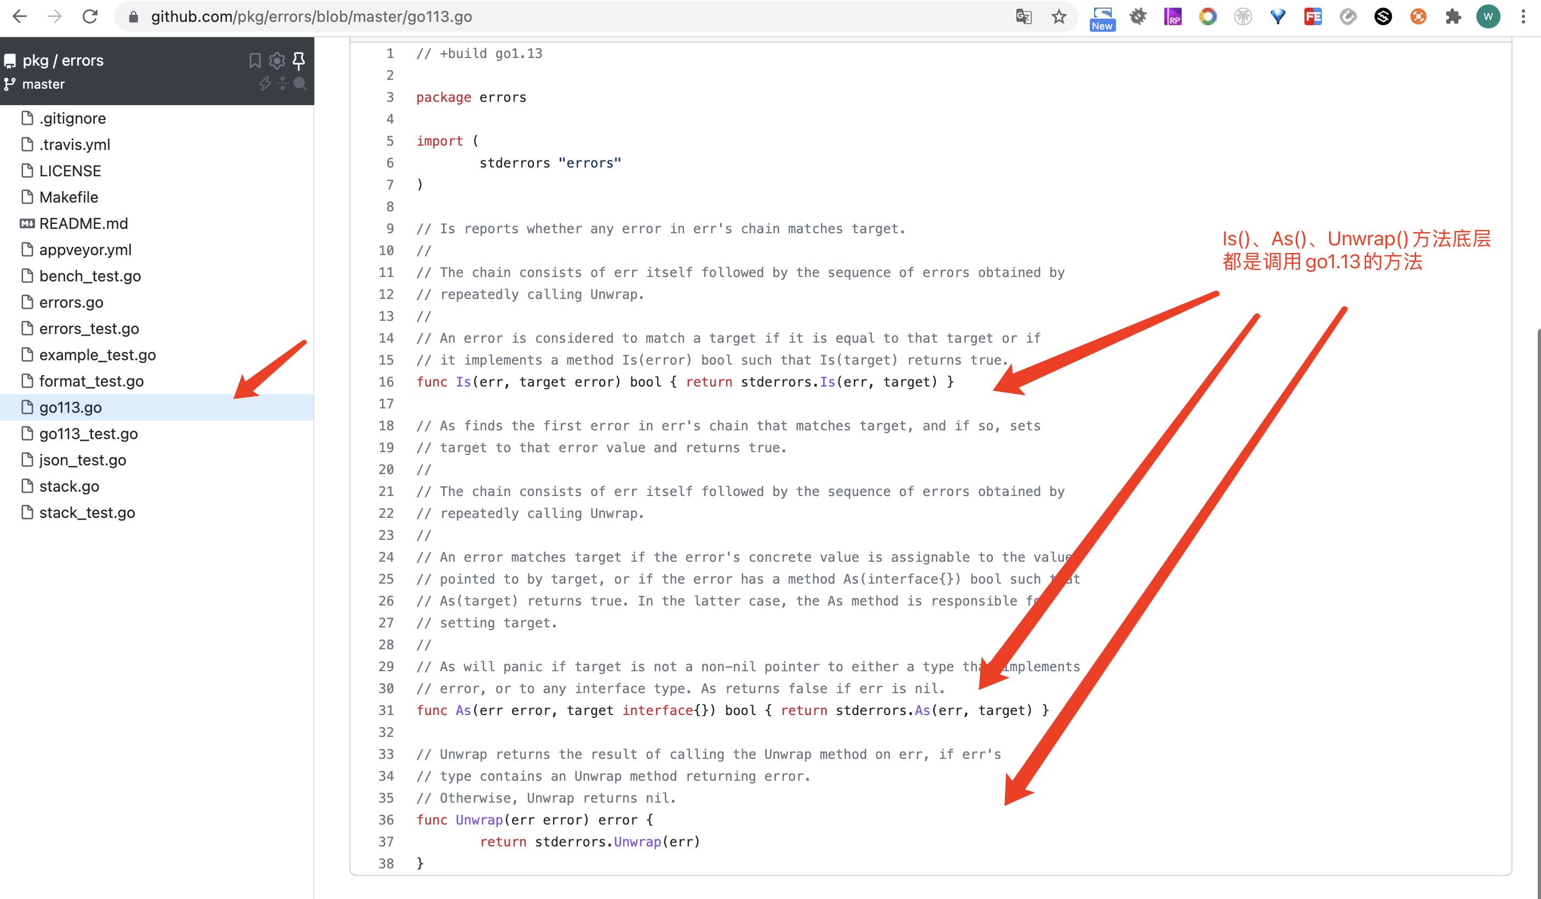
Task: Go back with the browser back arrow
Action: point(20,17)
